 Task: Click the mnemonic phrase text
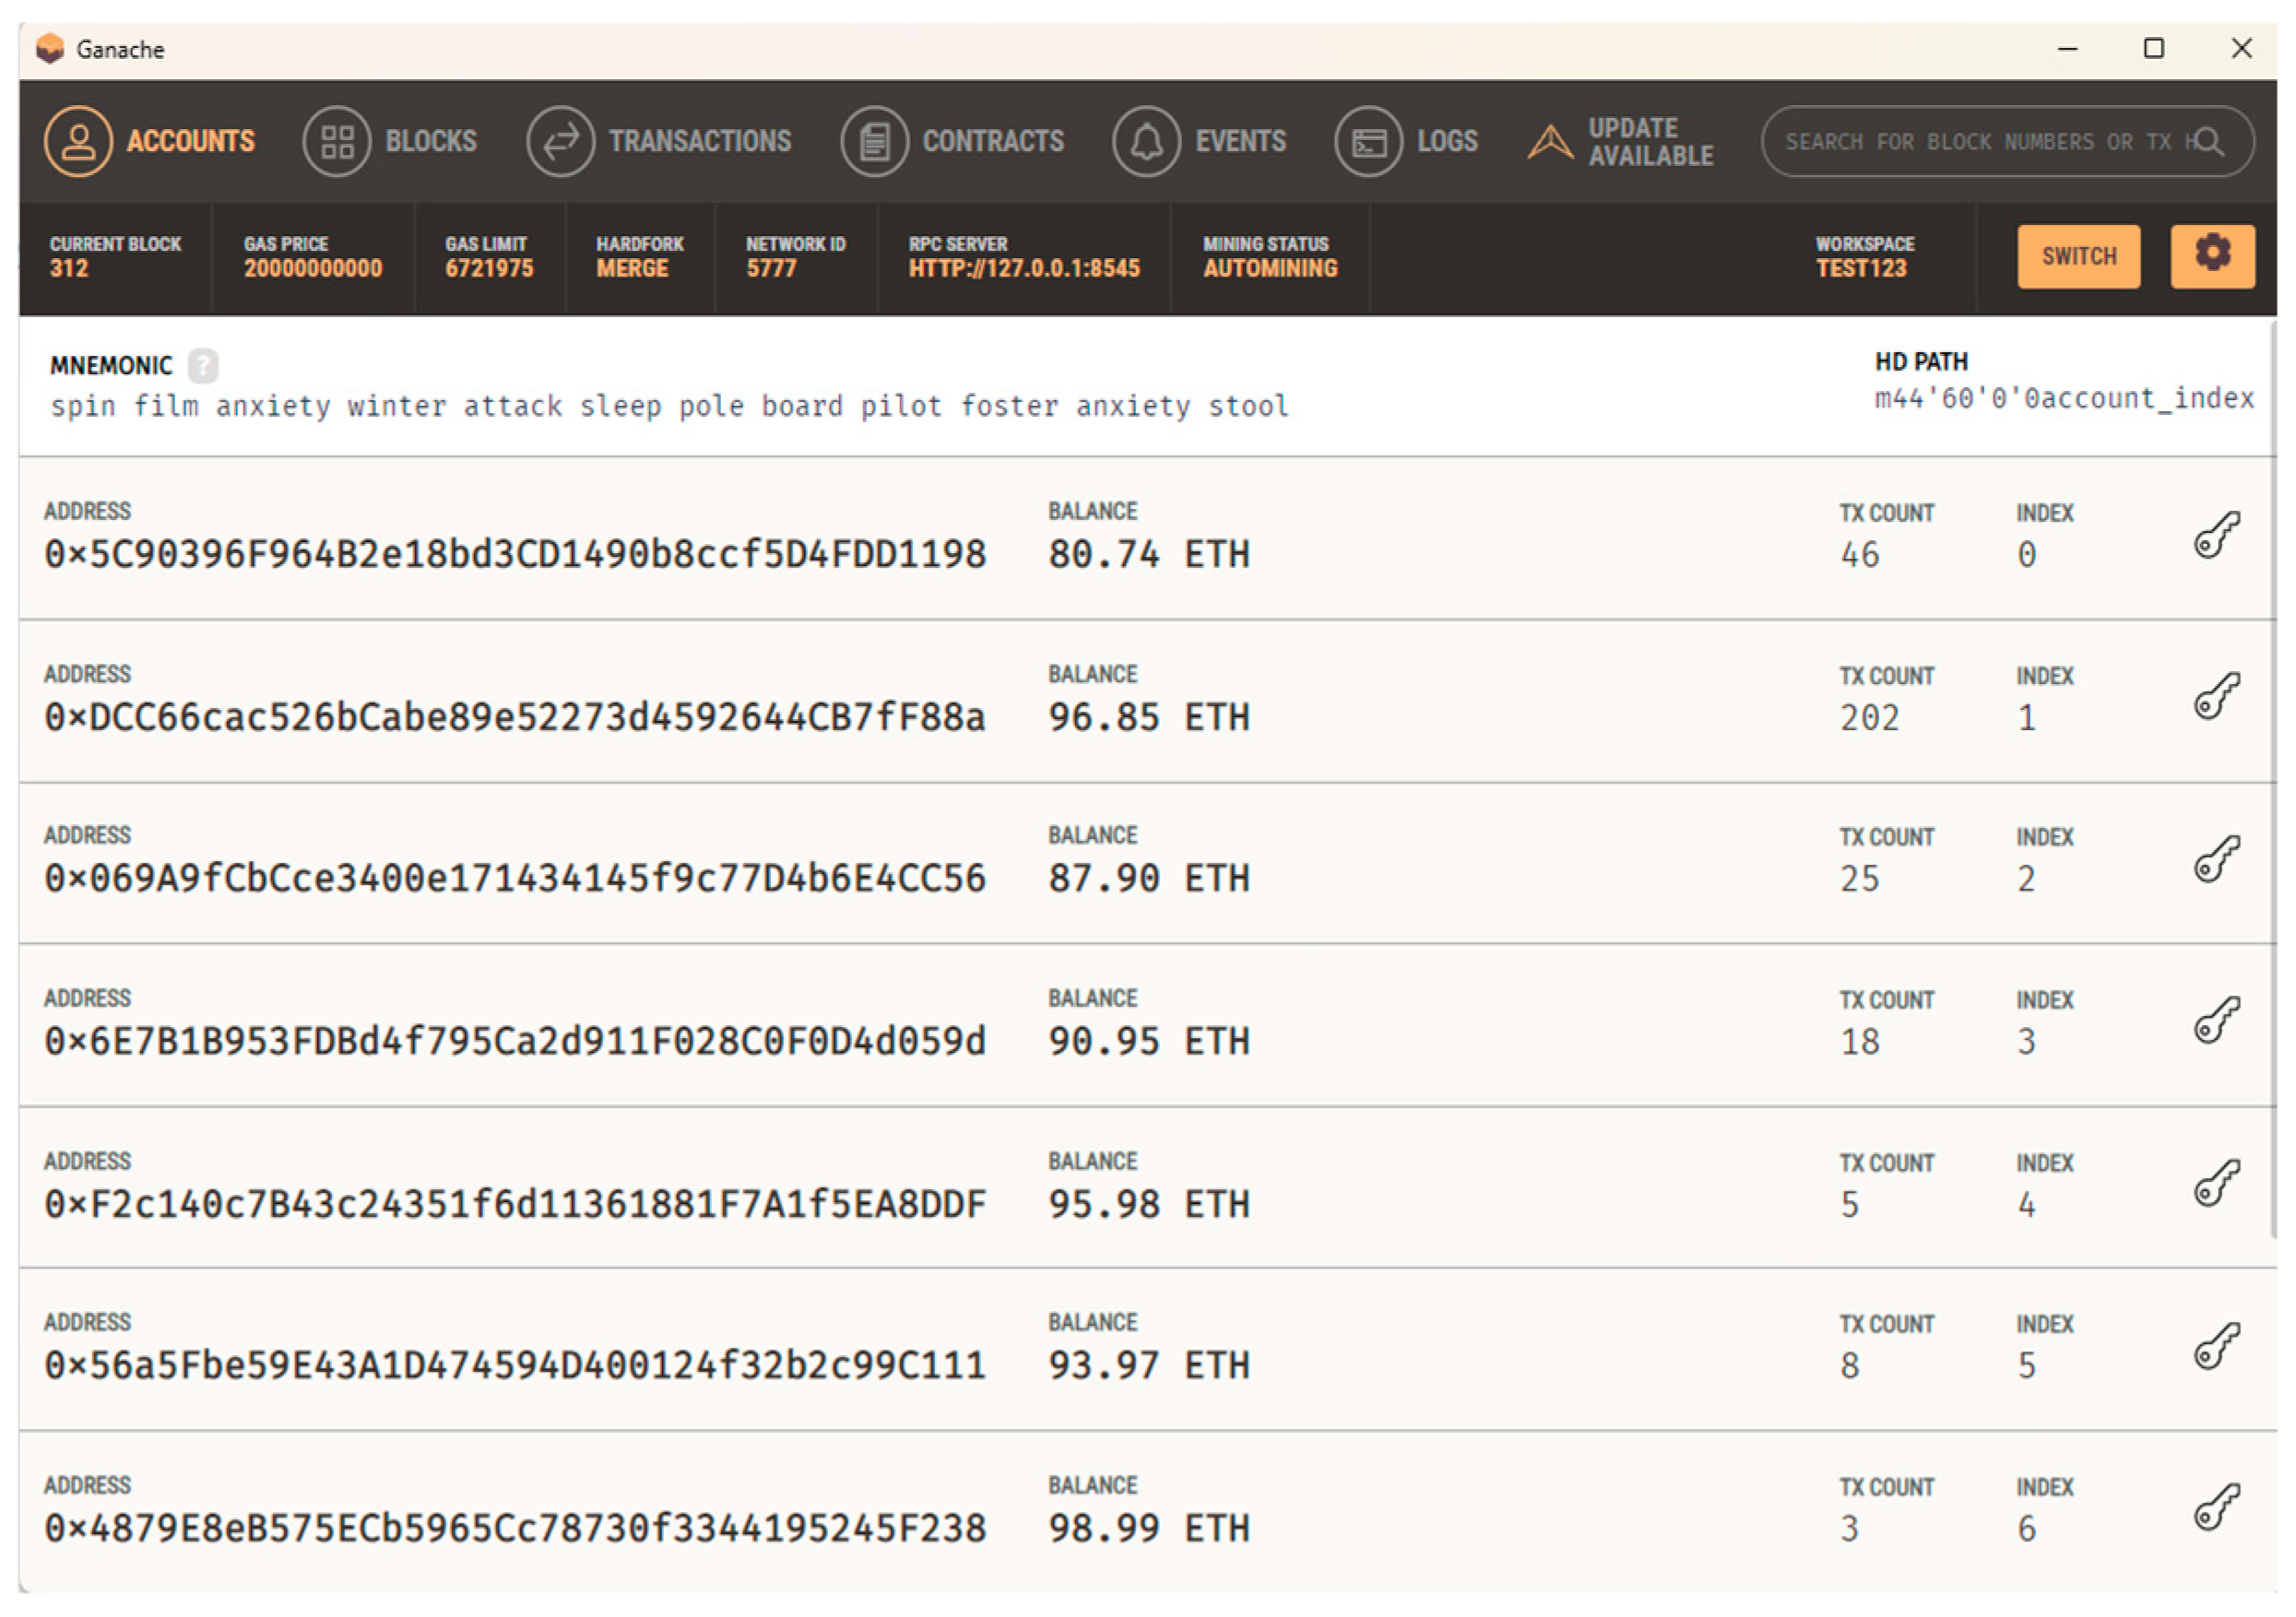669,406
